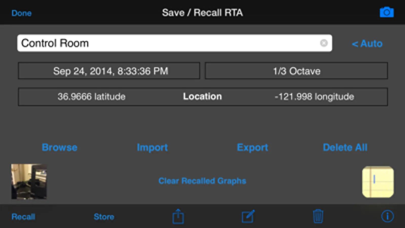Screen dimensions: 405x228
Task: Select Recall in the bottom toolbar
Action: [23, 217]
